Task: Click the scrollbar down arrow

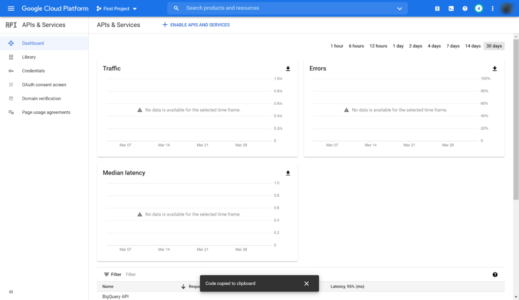Action: [516, 297]
